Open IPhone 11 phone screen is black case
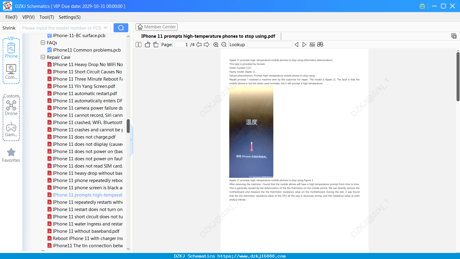This screenshot has width=460, height=259. [x=85, y=188]
